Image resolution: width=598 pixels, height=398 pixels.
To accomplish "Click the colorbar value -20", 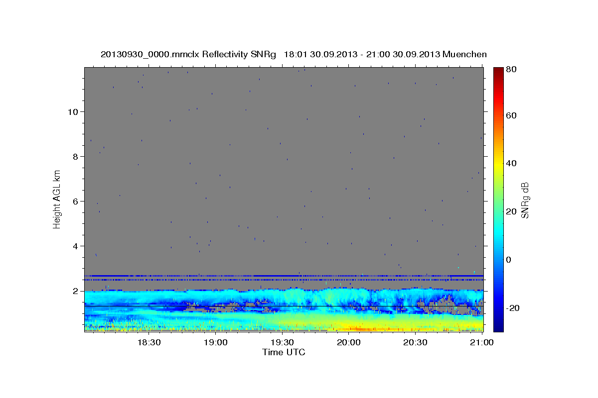I will (x=512, y=308).
